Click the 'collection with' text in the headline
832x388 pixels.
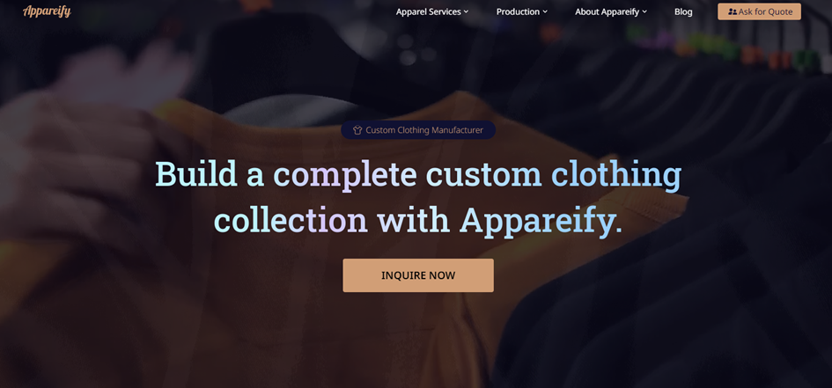[332, 220]
